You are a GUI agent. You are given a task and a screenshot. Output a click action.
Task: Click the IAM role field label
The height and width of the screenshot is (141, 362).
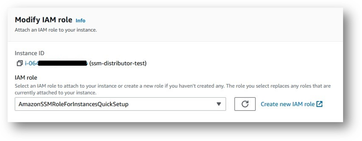[x=26, y=78]
